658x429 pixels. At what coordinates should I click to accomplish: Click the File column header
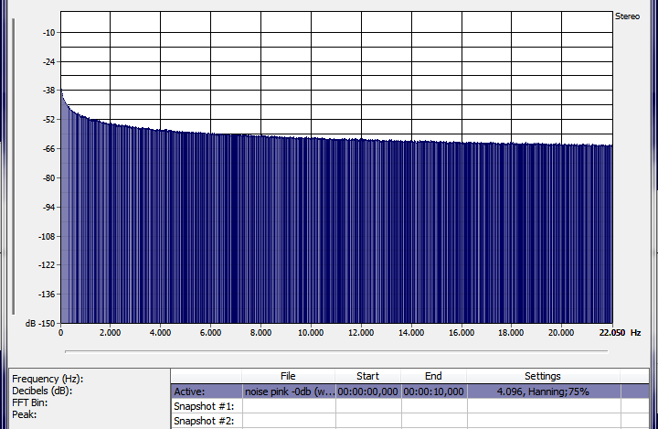[288, 376]
